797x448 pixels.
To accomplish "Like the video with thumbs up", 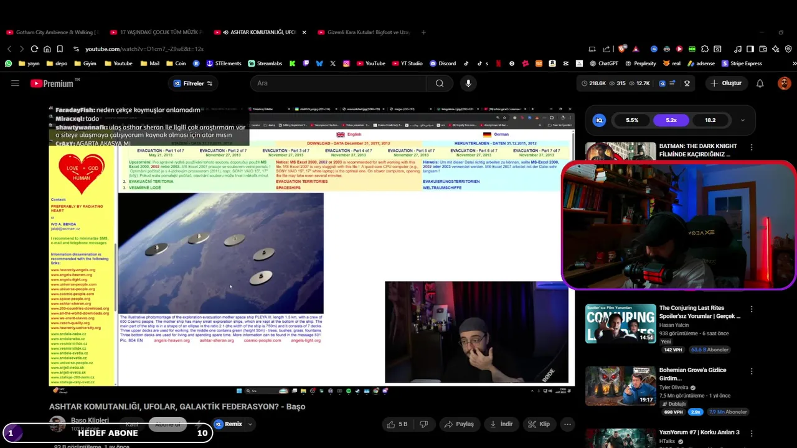I will point(397,424).
